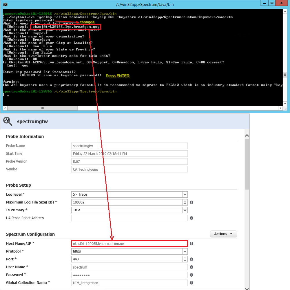The width and height of the screenshot is (290, 290).
Task: Click help icon beside User Name
Action: (191, 267)
